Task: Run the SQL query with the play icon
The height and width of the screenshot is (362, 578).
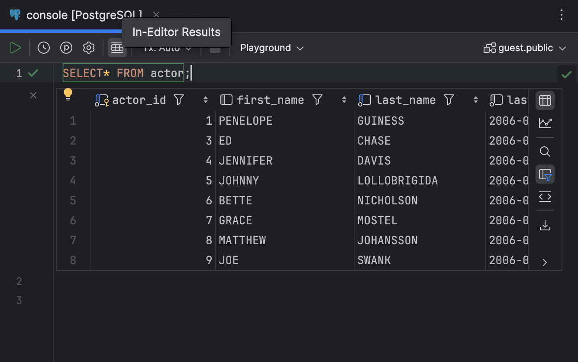Action: (15, 48)
